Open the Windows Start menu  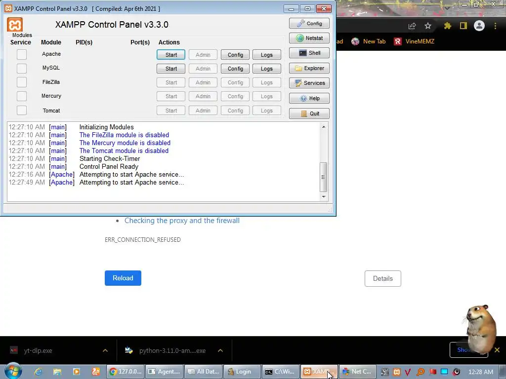click(13, 371)
